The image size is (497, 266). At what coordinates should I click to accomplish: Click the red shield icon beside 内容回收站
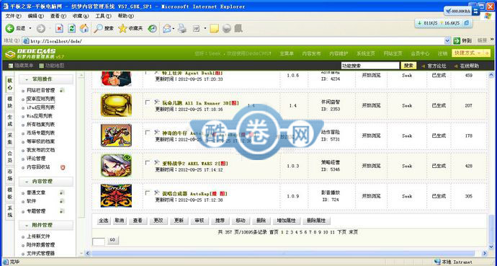[63, 167]
